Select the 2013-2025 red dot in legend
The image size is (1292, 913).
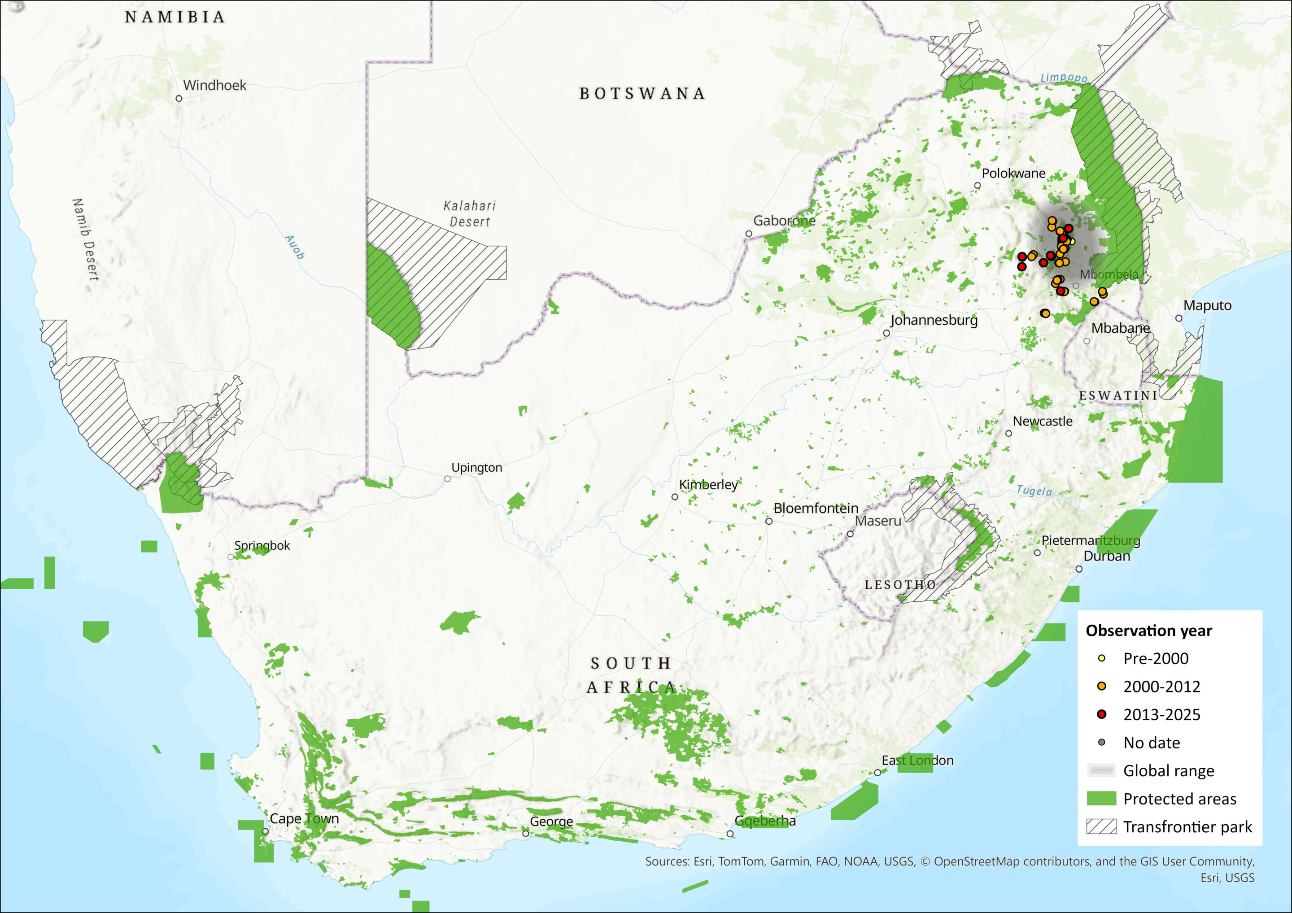point(1102,714)
